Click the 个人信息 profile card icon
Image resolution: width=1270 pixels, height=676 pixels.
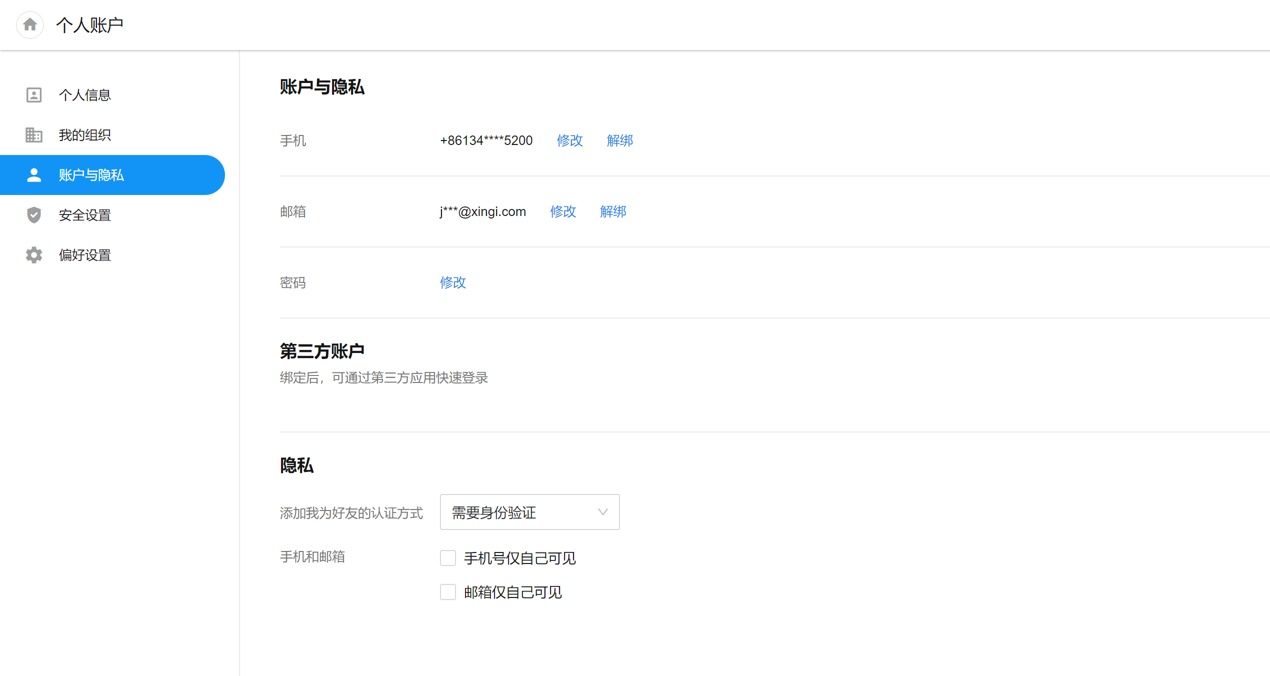point(33,95)
